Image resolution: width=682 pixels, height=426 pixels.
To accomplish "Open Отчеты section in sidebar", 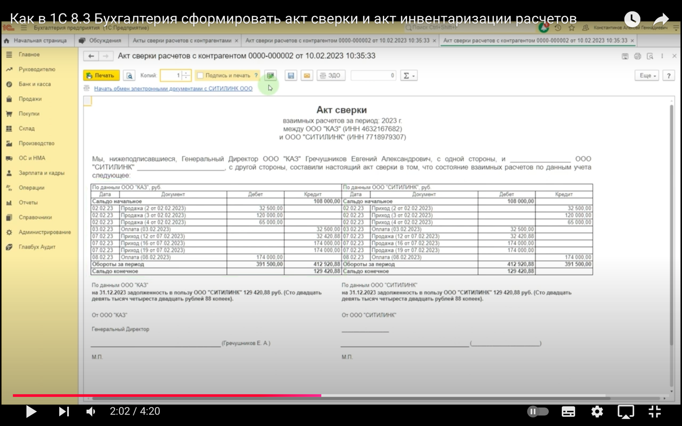I will click(x=28, y=202).
